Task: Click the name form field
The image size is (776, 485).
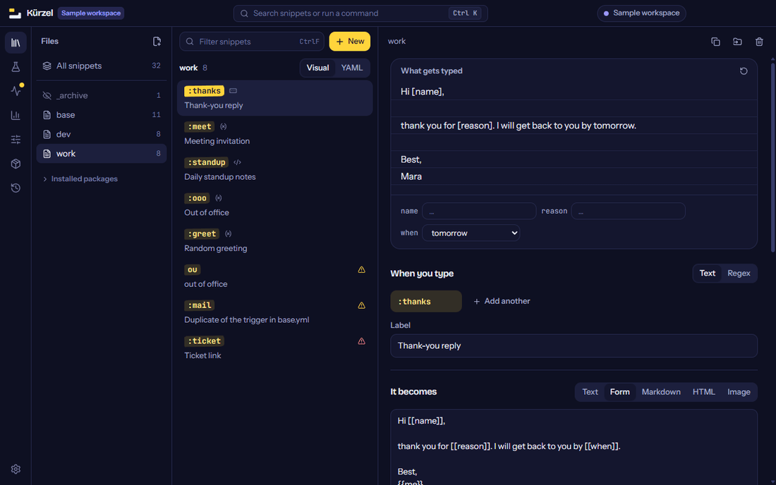Action: (x=479, y=211)
